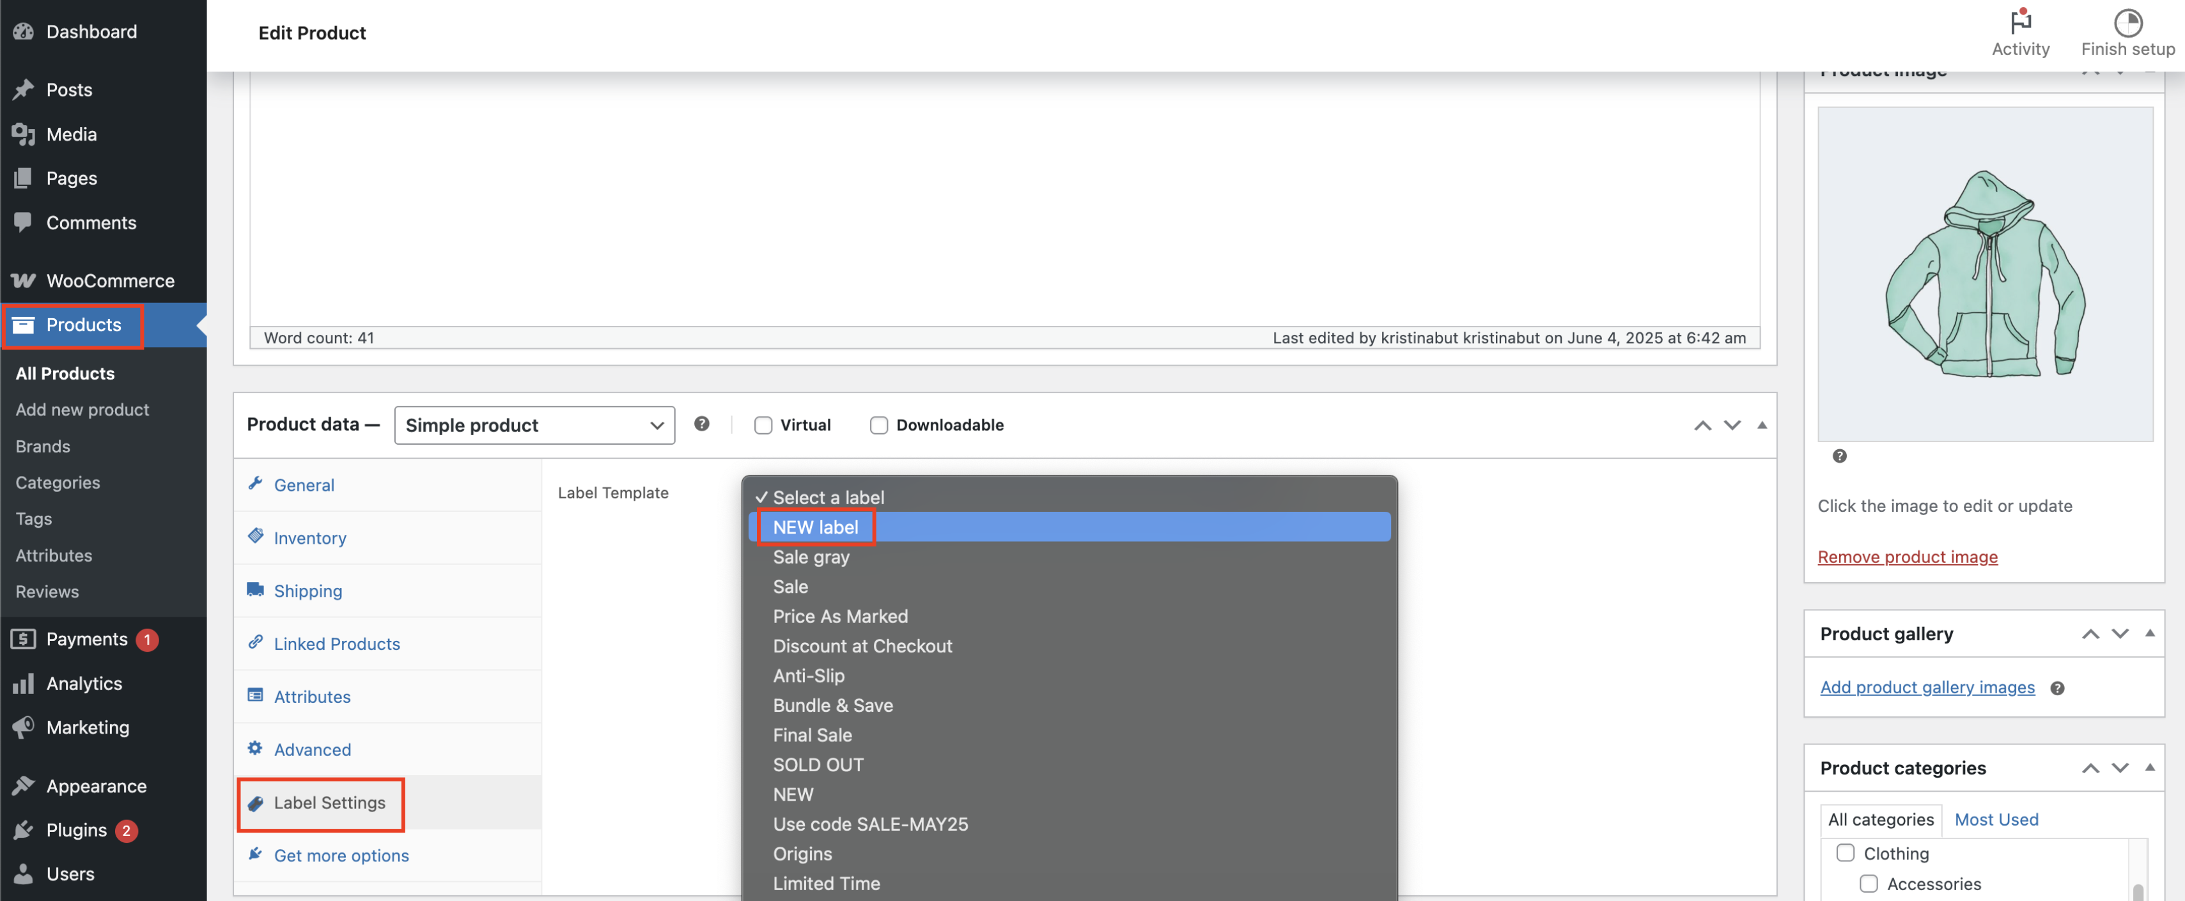Open the Brands submenu link

click(42, 446)
